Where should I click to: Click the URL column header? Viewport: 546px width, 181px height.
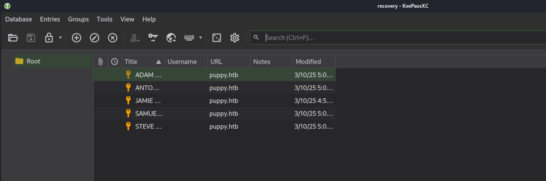(x=229, y=62)
